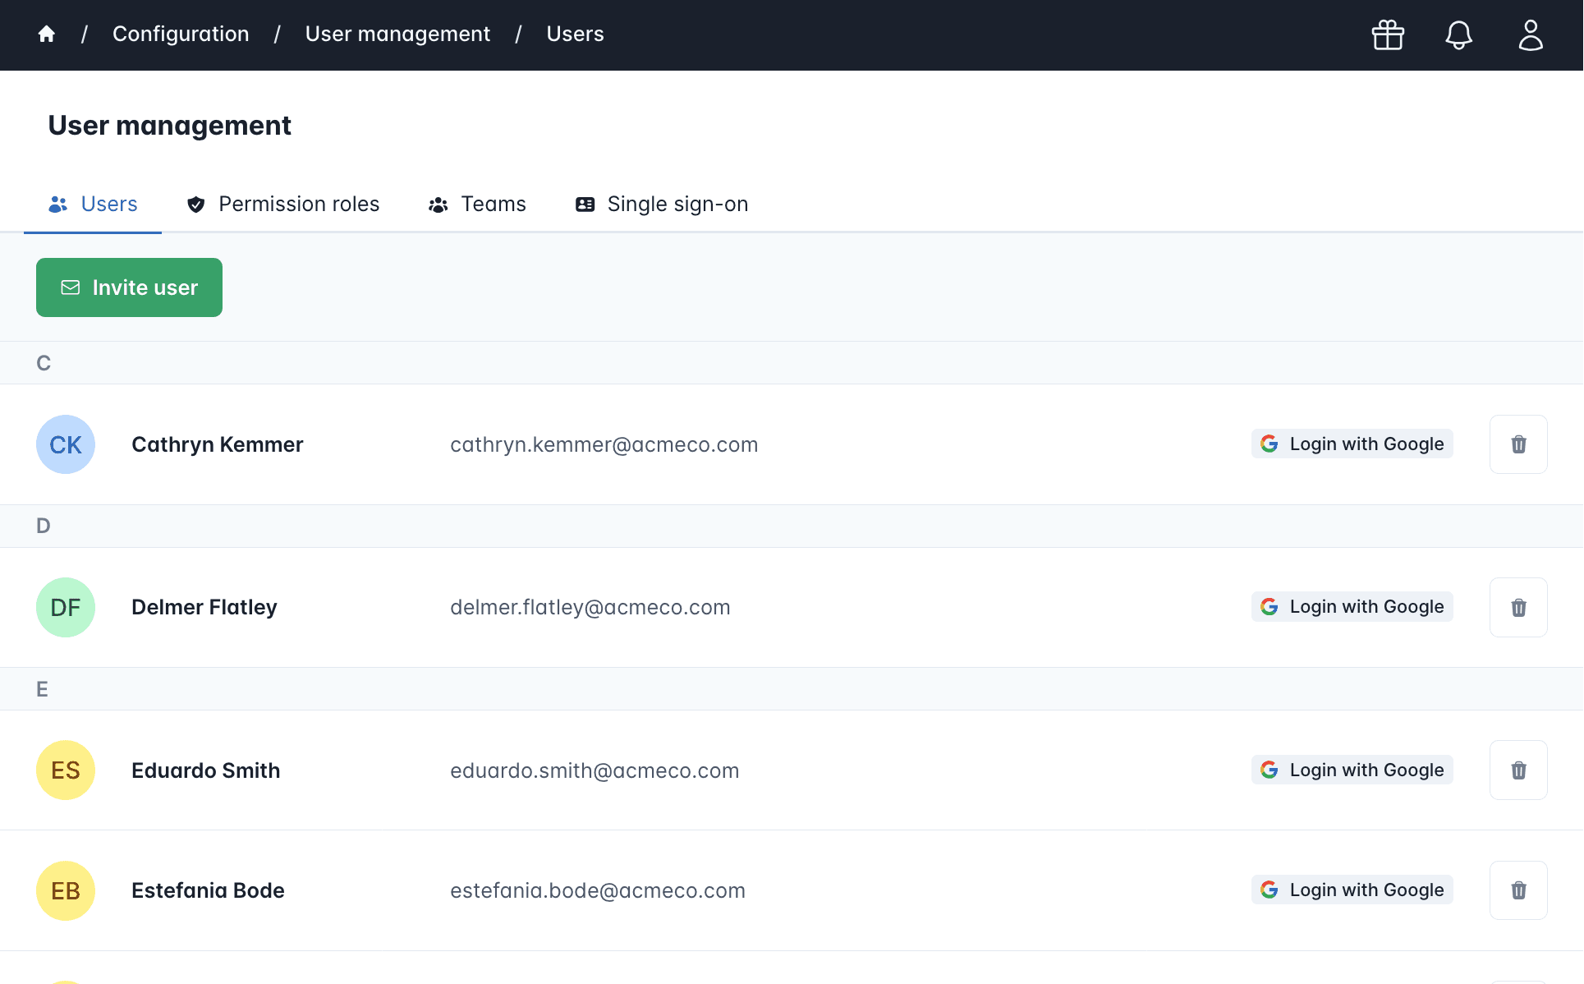Click Configuration in the breadcrumb
The image size is (1584, 984).
181,34
